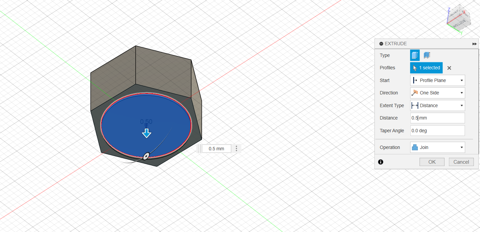Click the double-arrow expand icon on the Extrude header
This screenshot has width=480, height=232.
(x=474, y=44)
